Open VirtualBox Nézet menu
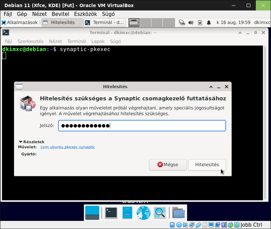Screen dimensions: 271x229 pyautogui.click(x=40, y=14)
